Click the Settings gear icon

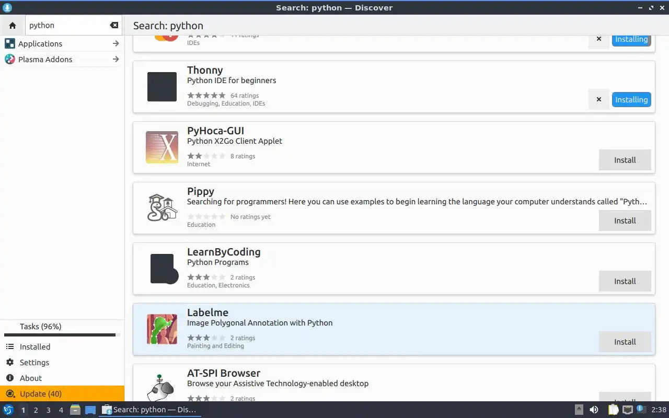click(x=10, y=362)
